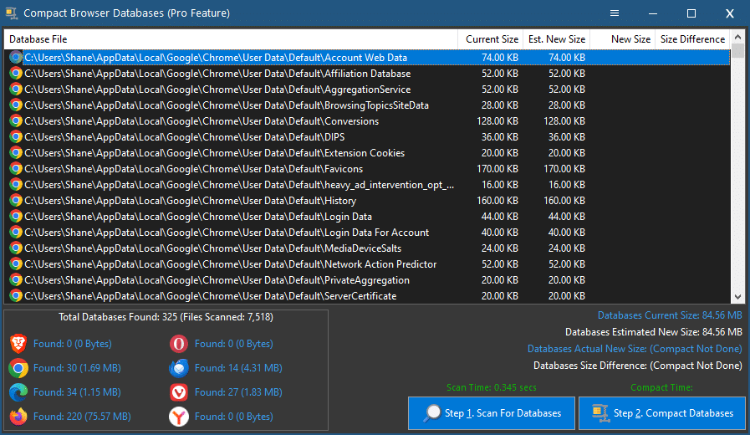
Task: Click Chrome icon on Network Action Predictor row
Action: [x=16, y=264]
